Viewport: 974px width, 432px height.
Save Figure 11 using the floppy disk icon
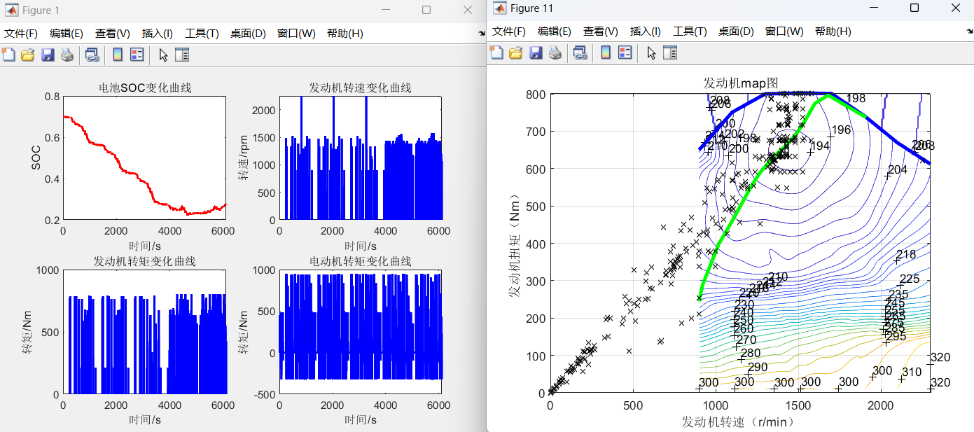coord(535,53)
